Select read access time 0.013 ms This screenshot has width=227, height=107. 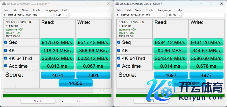coord(57,66)
